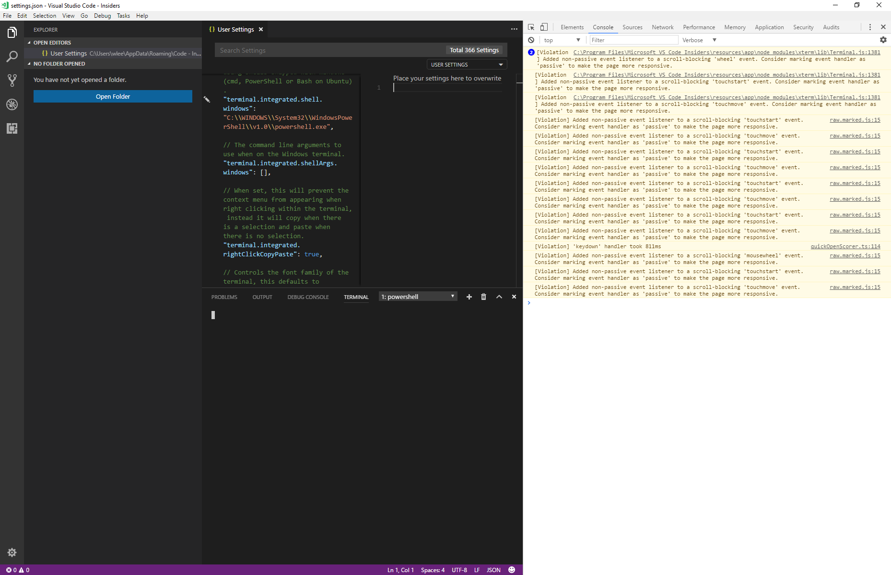This screenshot has width=891, height=575.
Task: Toggle the device emulation toolbar
Action: pos(544,27)
